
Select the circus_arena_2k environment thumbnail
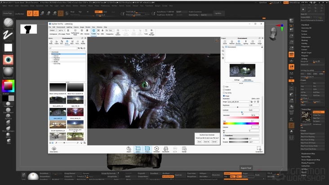click(x=76, y=112)
